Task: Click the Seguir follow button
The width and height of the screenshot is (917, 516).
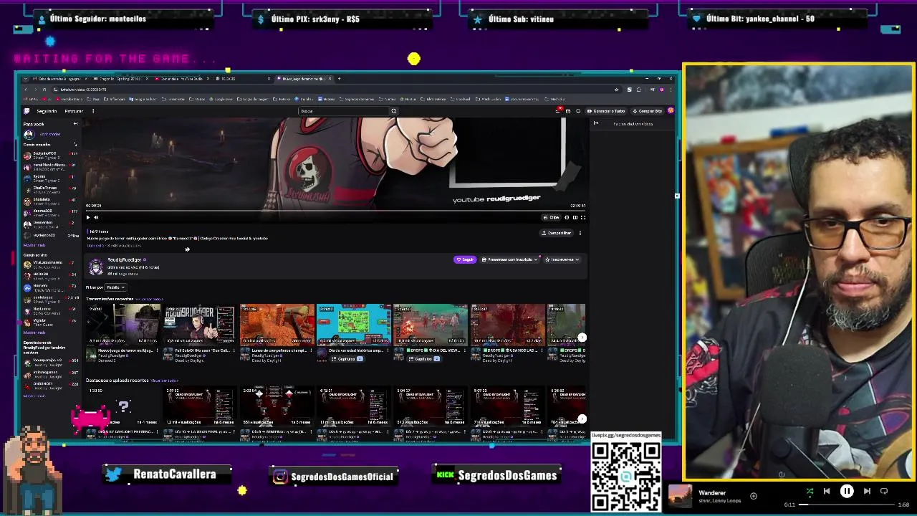Action: click(x=465, y=259)
